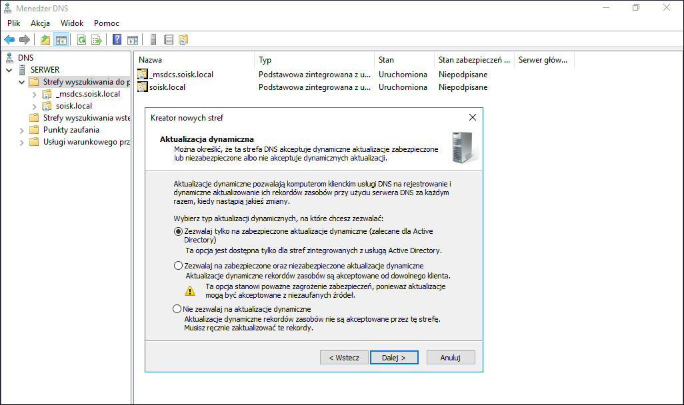Click the < Wstecz button
This screenshot has height=405, width=684.
[x=344, y=358]
